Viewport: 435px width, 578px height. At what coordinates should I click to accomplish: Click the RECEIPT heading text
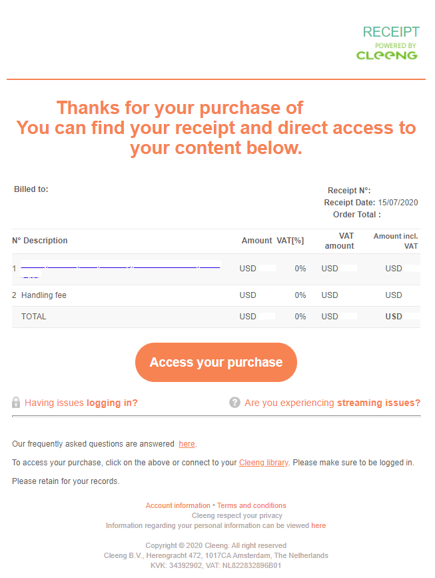[391, 32]
